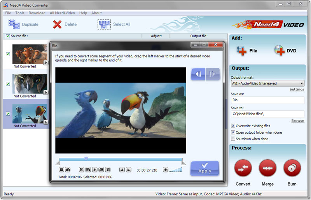Viewport: 311px width, 200px height.
Task: Uncheck Overwrite existing files
Action: (233, 126)
